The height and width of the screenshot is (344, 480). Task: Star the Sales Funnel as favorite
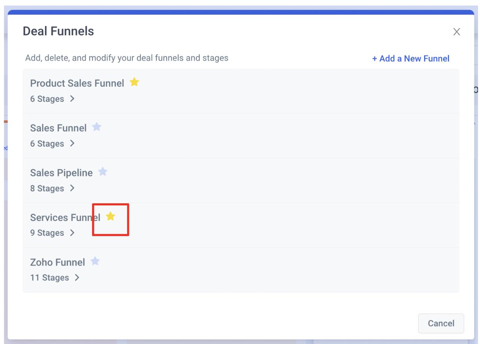[x=97, y=127]
